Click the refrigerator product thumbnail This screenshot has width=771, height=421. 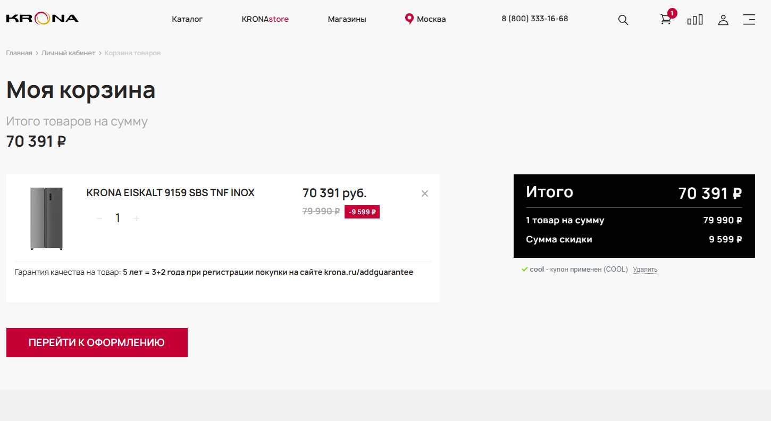(46, 218)
